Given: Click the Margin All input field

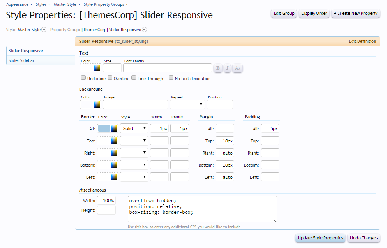Looking at the screenshot, I should [x=225, y=128].
